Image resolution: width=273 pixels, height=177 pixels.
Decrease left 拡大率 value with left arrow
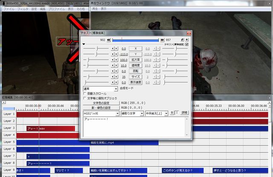coord(113,60)
